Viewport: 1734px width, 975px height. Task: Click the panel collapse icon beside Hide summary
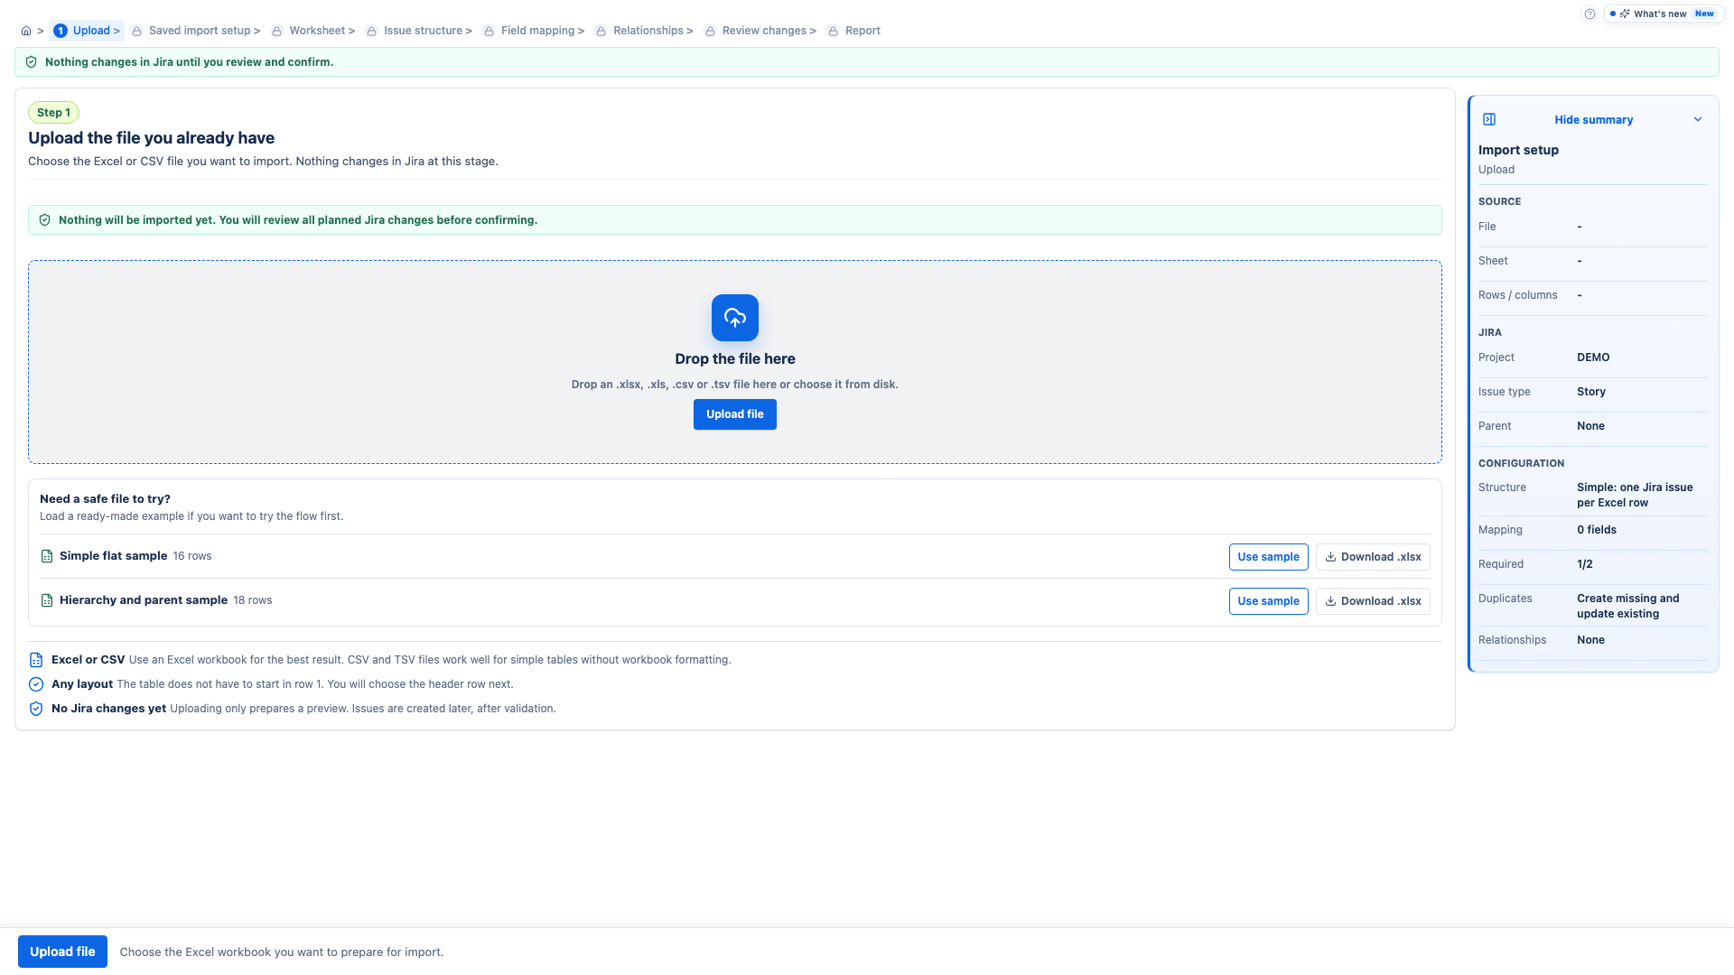pos(1489,119)
